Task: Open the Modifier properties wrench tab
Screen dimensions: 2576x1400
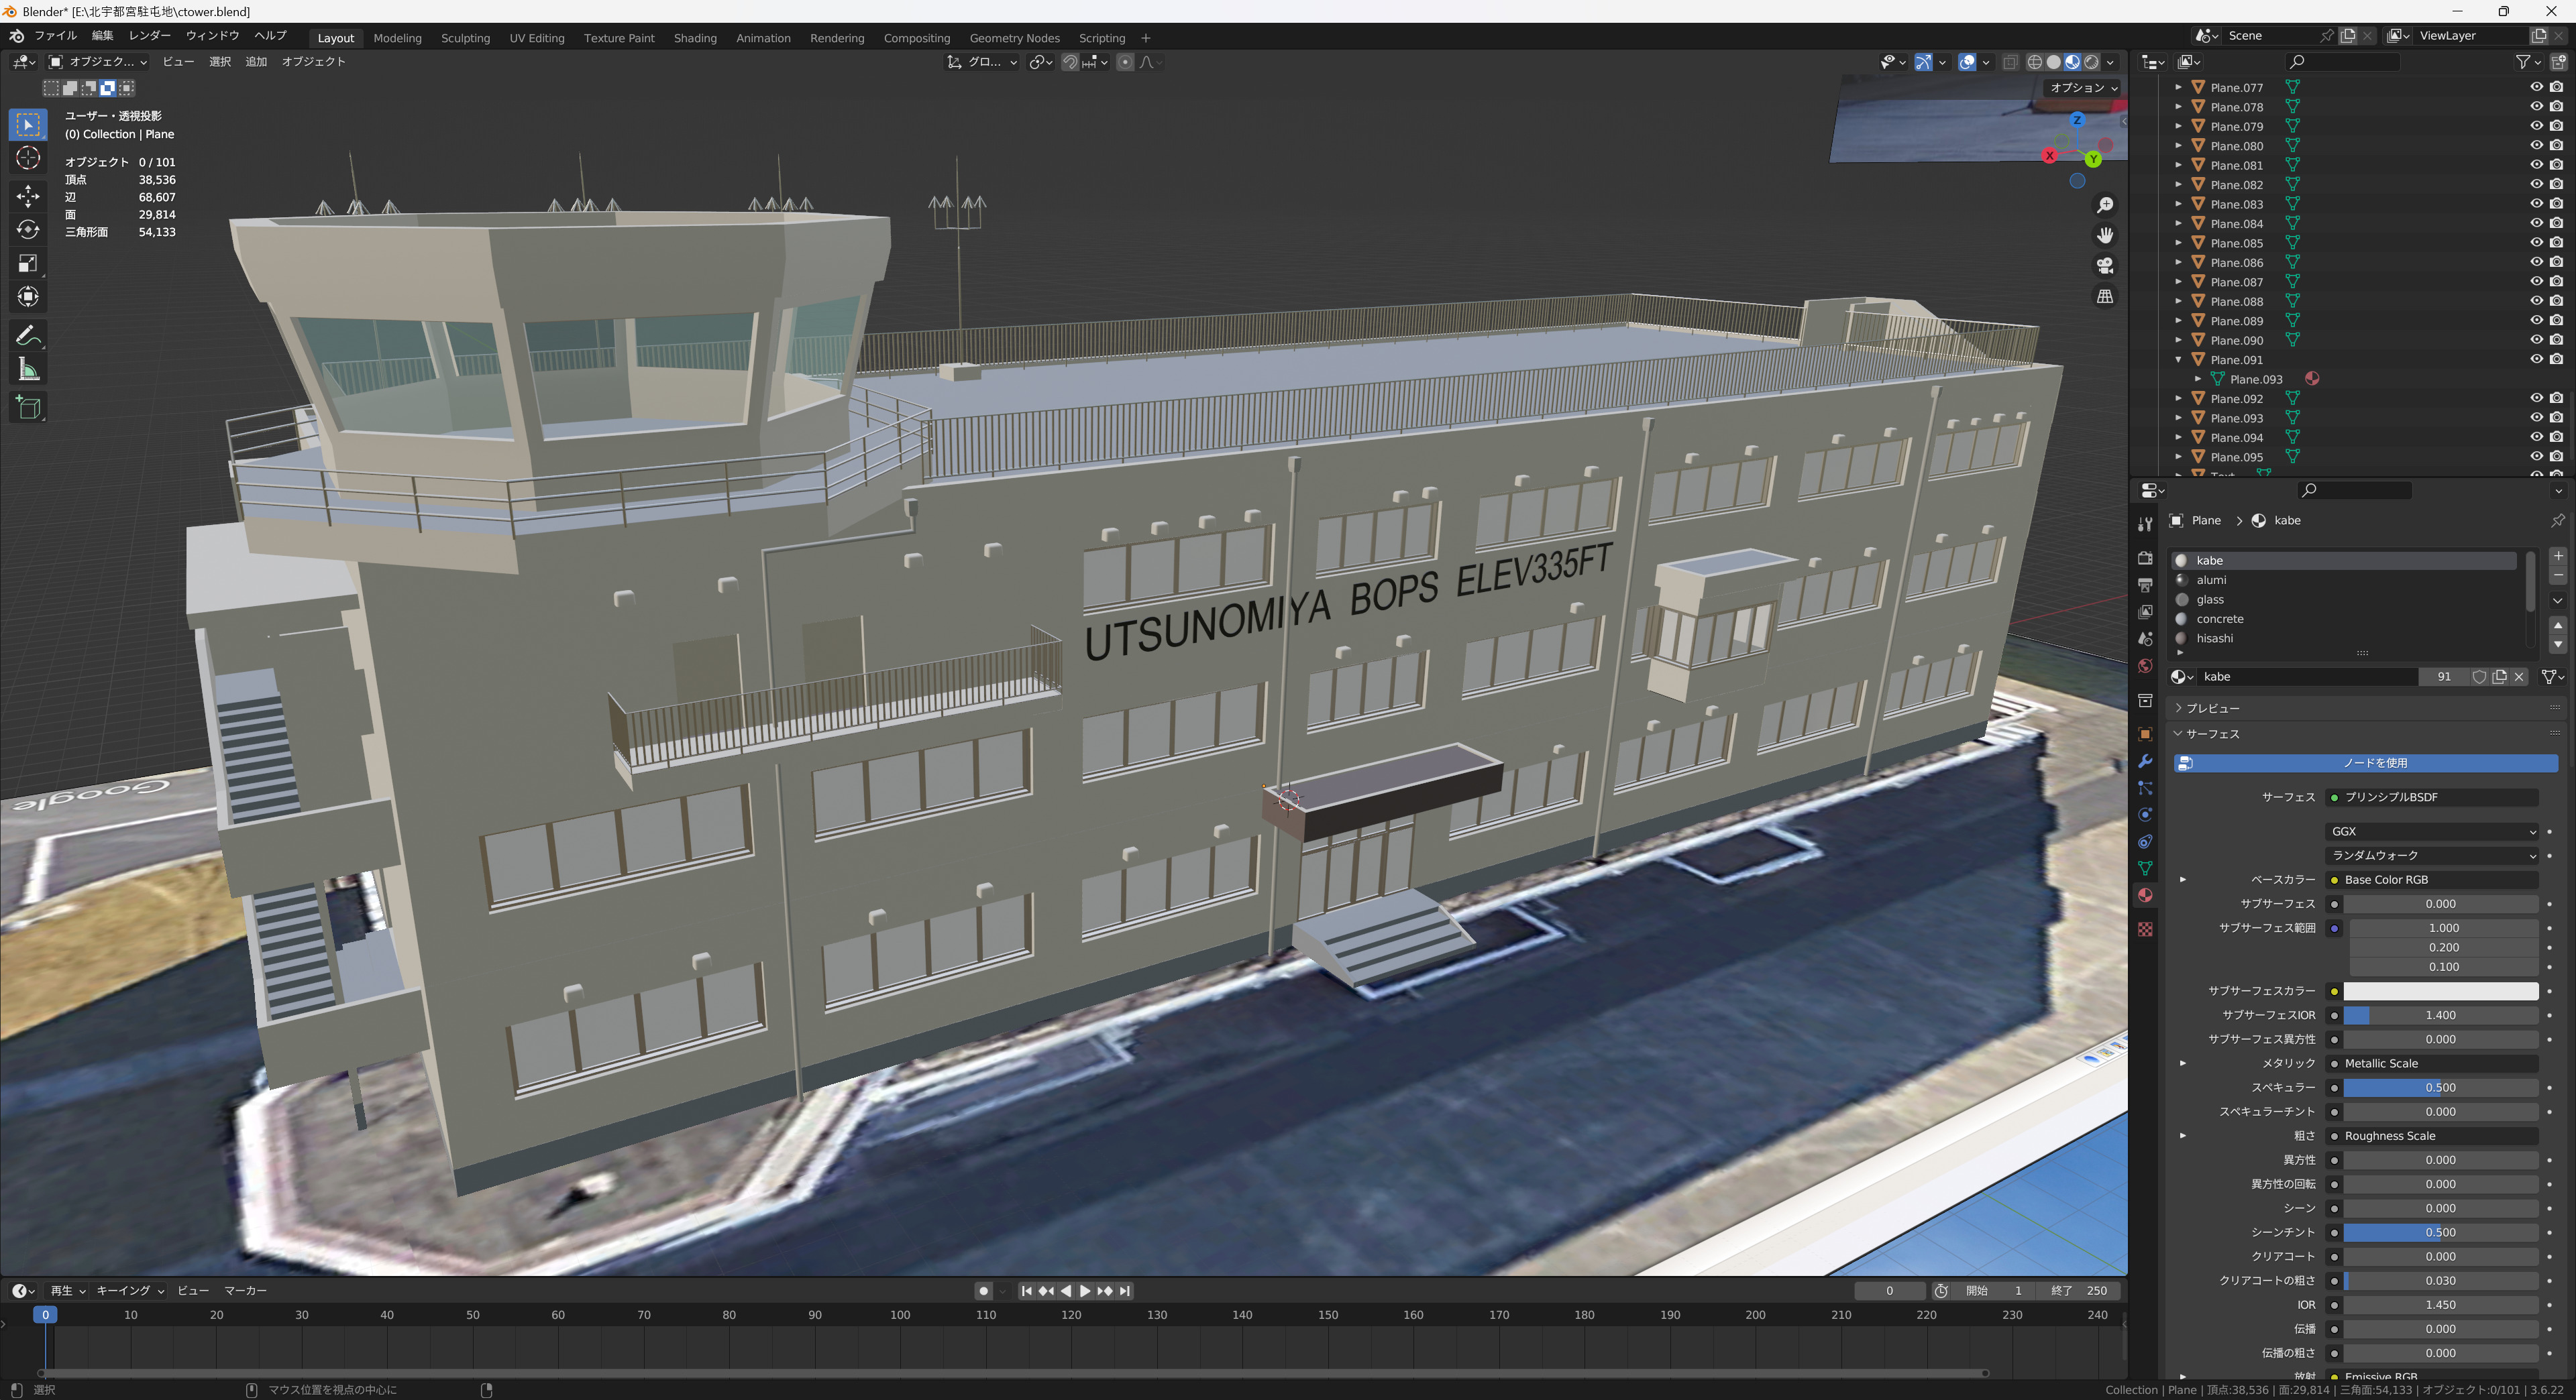Action: click(x=2145, y=762)
